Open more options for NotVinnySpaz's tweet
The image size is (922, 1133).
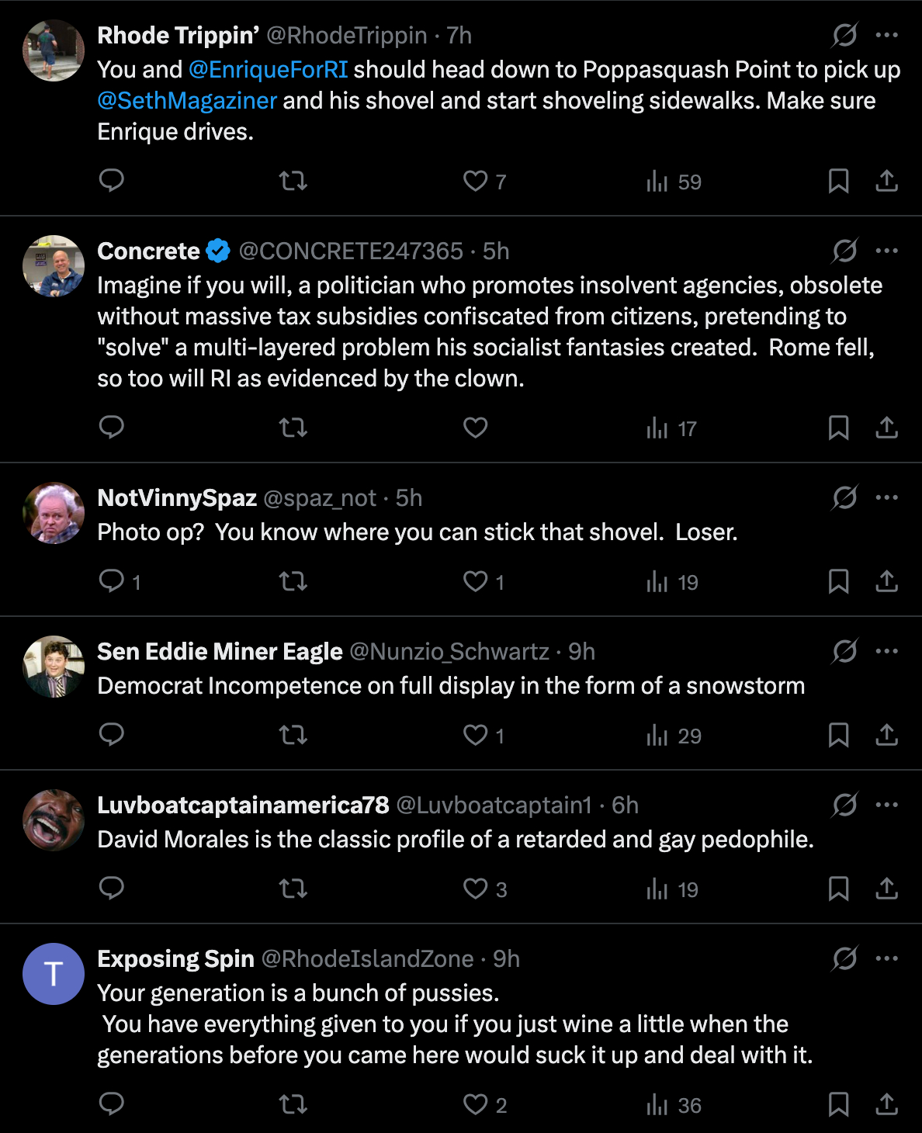click(x=886, y=497)
